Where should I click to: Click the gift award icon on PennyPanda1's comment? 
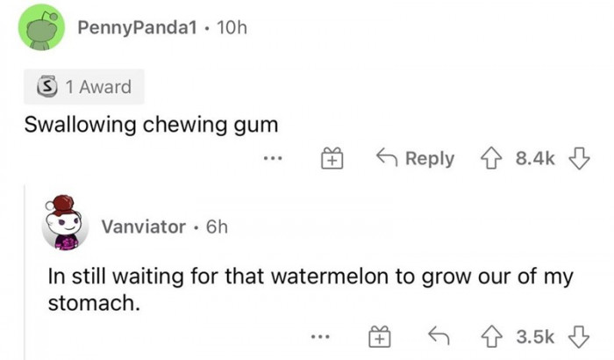tap(332, 159)
